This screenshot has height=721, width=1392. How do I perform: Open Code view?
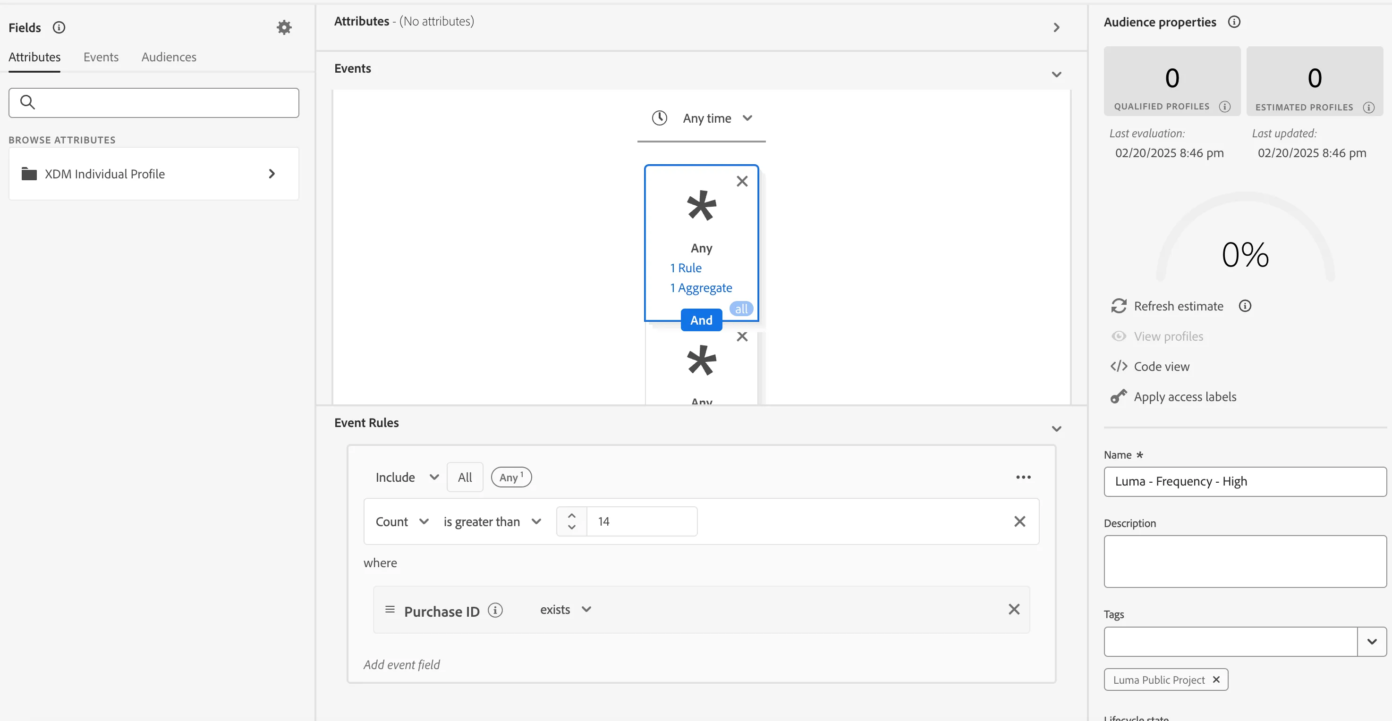tap(1150, 367)
